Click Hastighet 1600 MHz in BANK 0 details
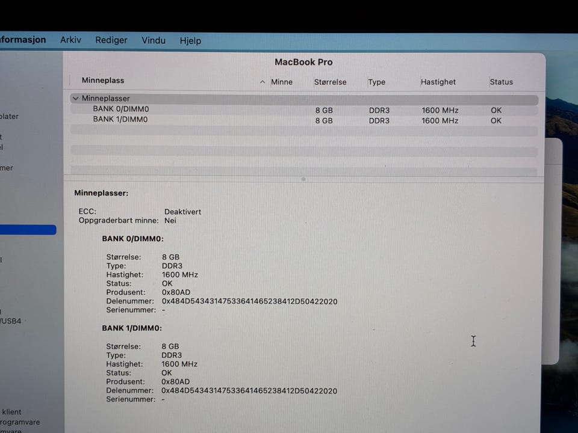This screenshot has height=433, width=578. [x=179, y=275]
